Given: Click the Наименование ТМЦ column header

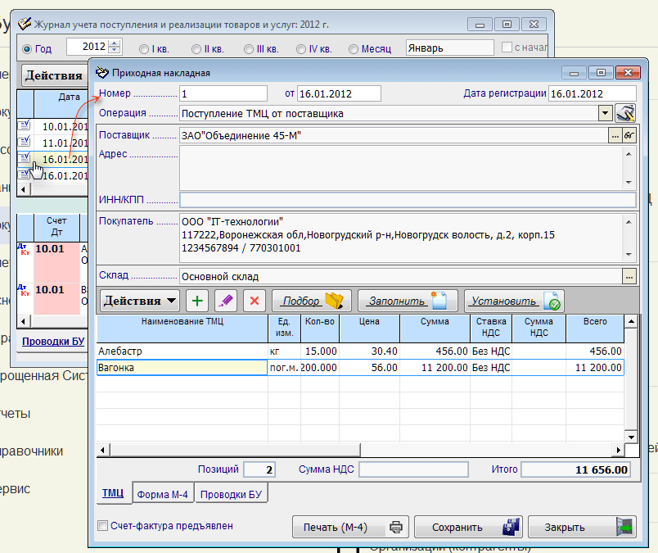Looking at the screenshot, I should coord(183,329).
